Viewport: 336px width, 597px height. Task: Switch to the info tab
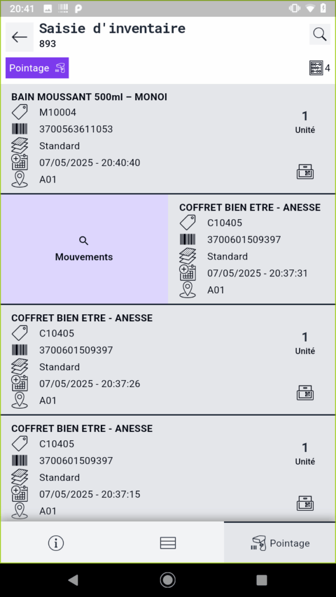[56, 543]
